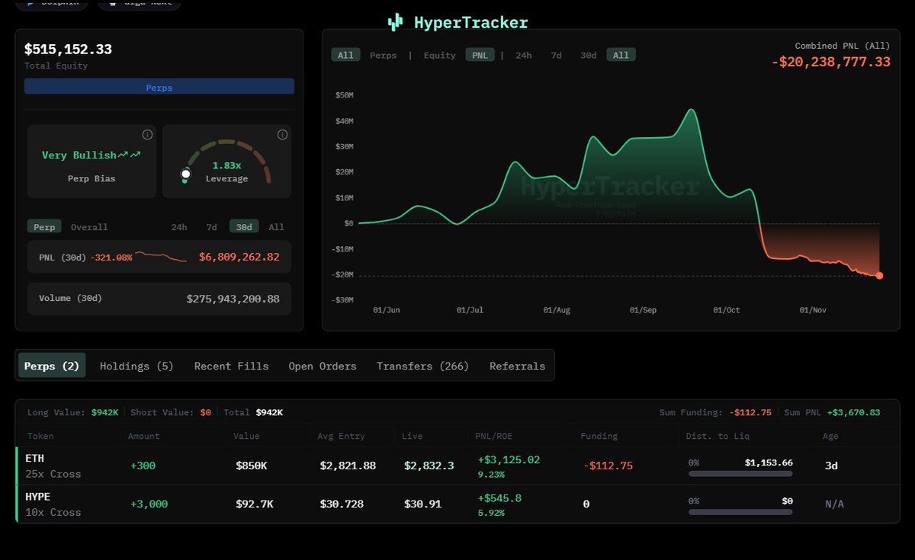Open the Recent Fills tab
Screen dimensions: 915x560
(x=231, y=366)
